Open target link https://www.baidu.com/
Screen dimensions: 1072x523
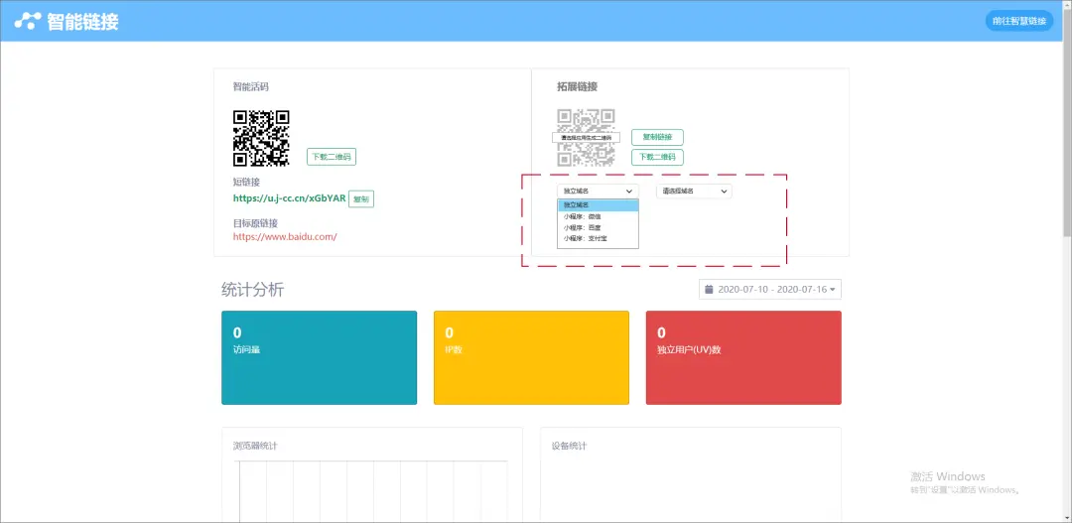[285, 237]
